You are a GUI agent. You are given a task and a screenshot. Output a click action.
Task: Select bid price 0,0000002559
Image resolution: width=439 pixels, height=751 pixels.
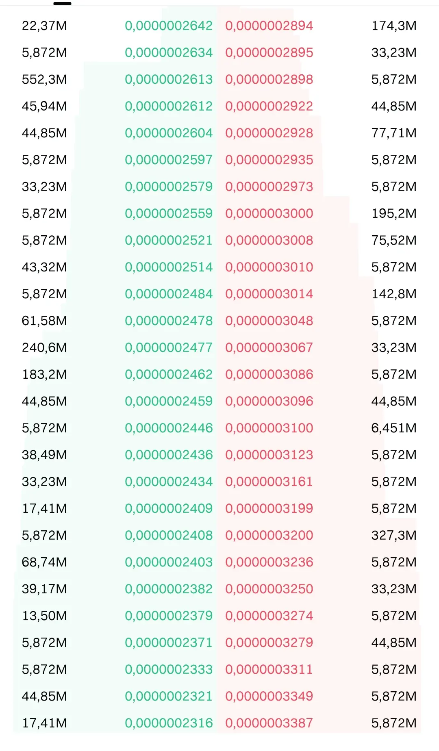[169, 214]
